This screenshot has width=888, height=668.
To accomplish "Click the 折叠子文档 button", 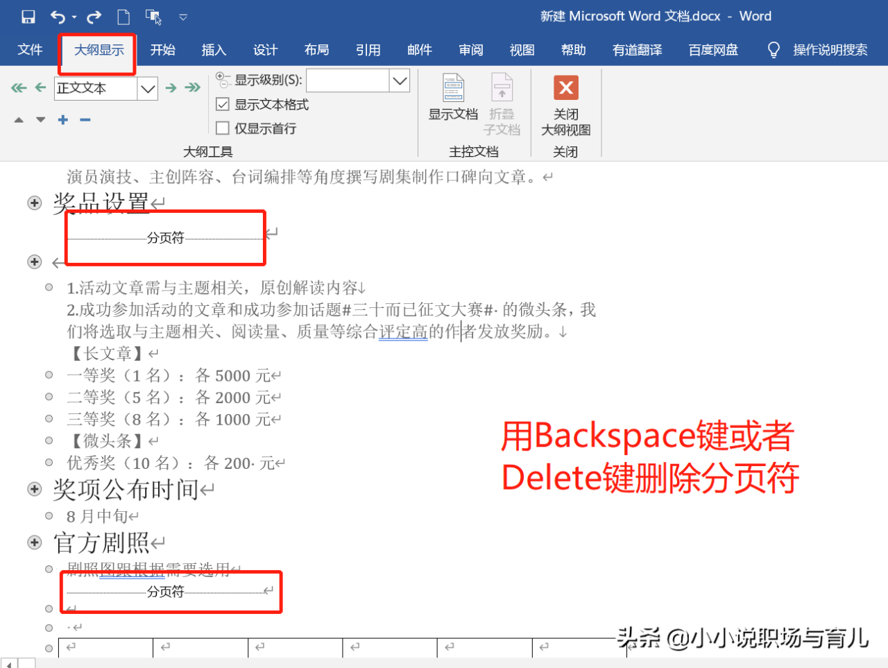I will pyautogui.click(x=502, y=104).
